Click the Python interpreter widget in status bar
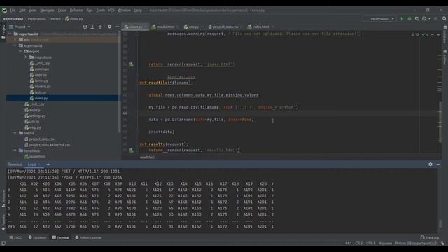 click(x=416, y=244)
